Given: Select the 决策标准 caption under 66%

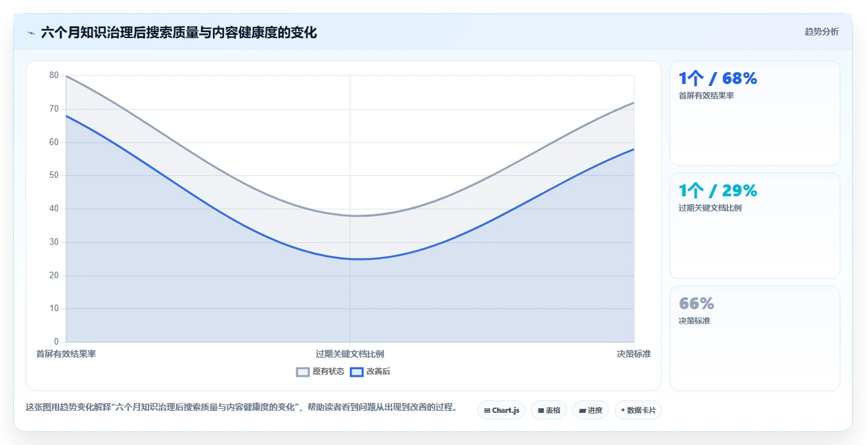Looking at the screenshot, I should [x=695, y=321].
